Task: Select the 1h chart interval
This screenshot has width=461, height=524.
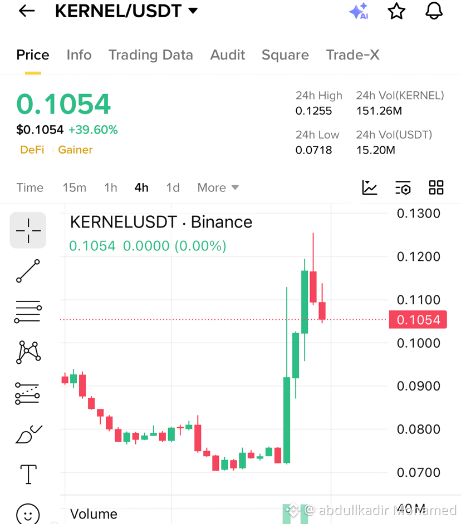Action: tap(111, 187)
